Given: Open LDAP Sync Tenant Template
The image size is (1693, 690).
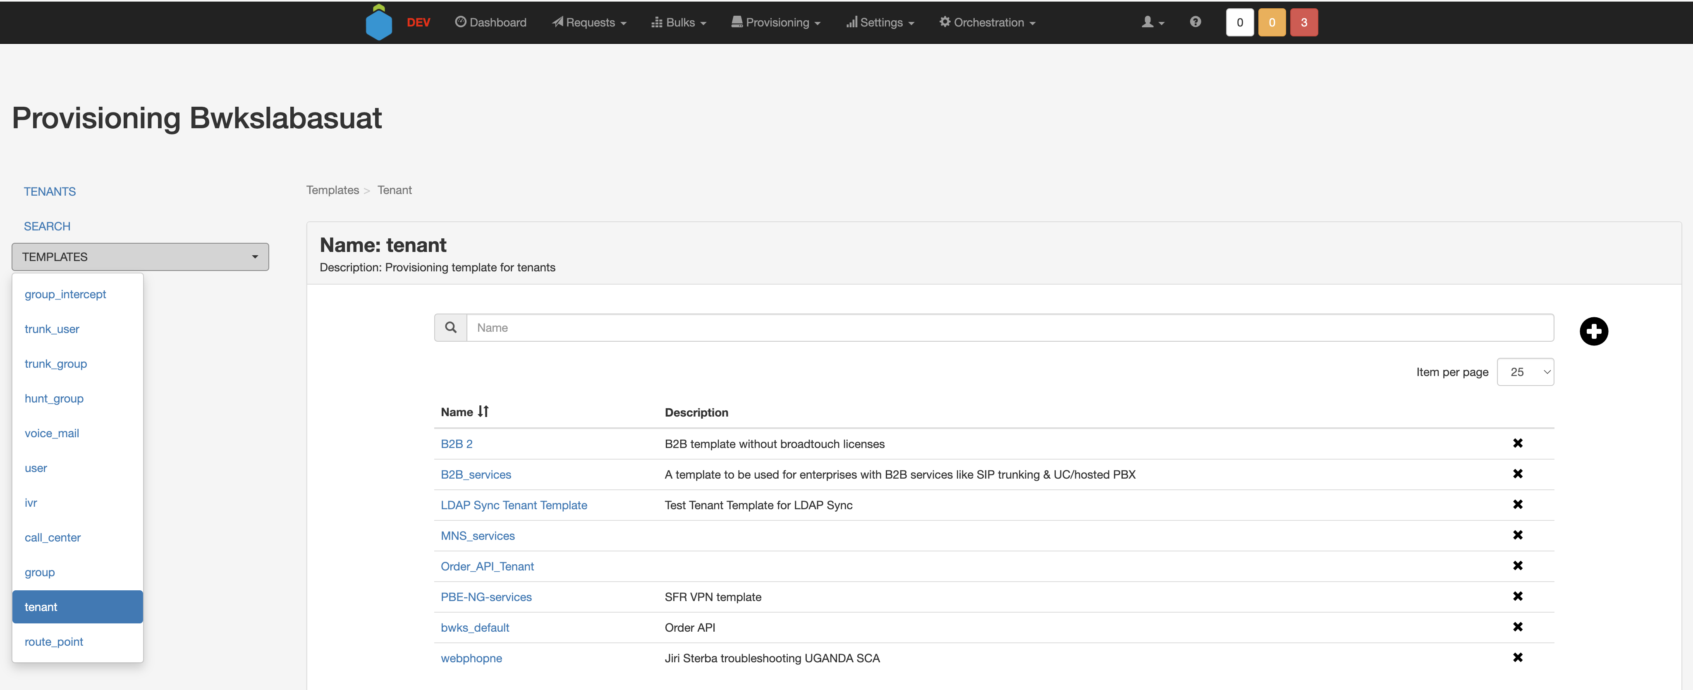Looking at the screenshot, I should (514, 506).
